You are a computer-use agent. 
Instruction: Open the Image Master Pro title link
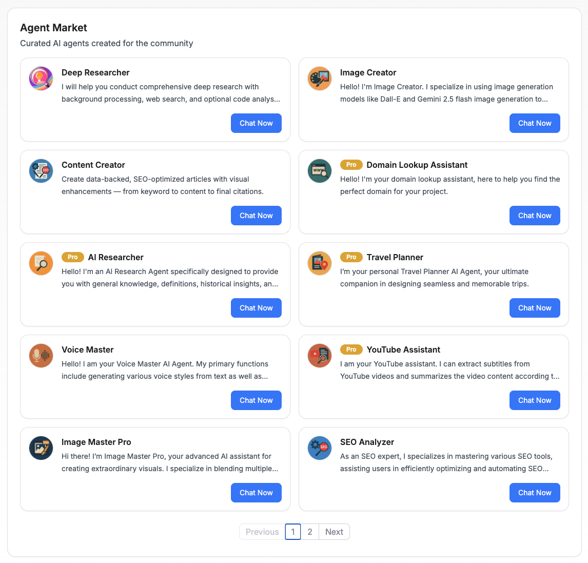(96, 442)
